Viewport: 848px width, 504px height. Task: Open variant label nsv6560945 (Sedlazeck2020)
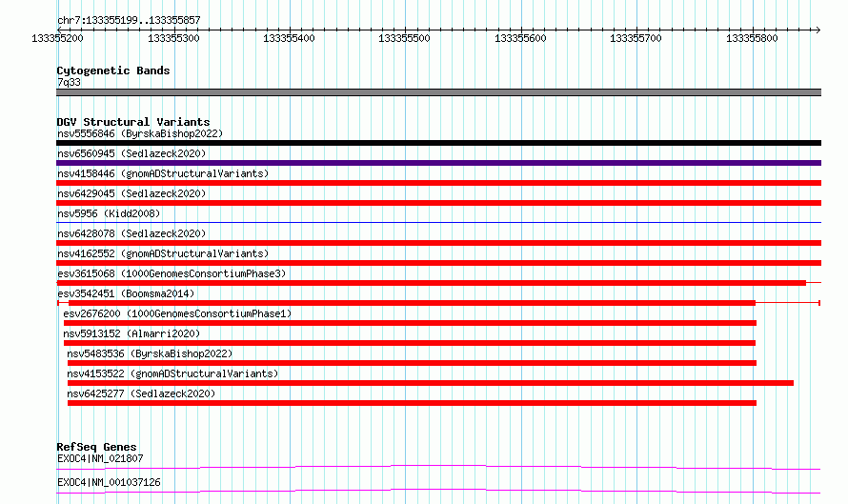(131, 153)
